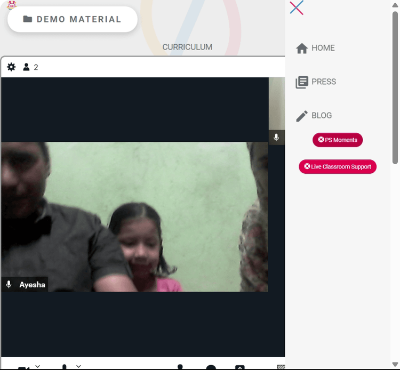Click the participant count 2
Screen dimensions: 400x370
(x=36, y=67)
